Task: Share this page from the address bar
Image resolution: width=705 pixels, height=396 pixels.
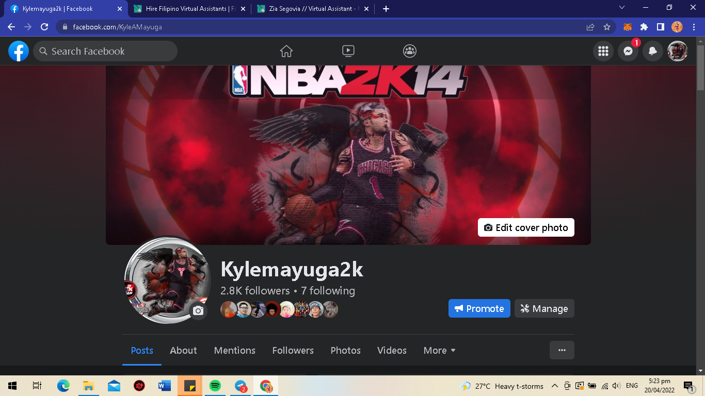Action: [x=590, y=27]
